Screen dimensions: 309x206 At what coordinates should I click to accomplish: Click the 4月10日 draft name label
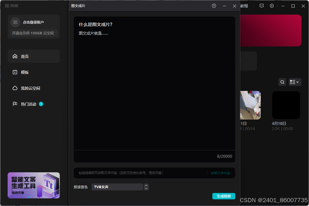(279, 124)
